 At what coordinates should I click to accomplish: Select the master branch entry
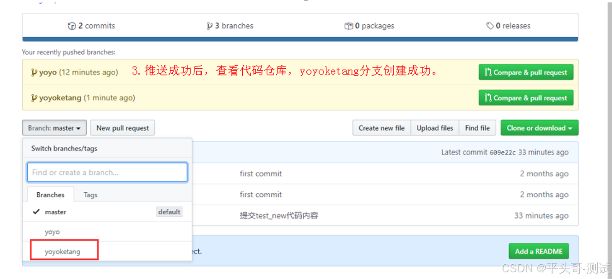107,212
